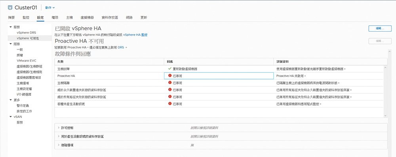This screenshot has width=396, height=157.
Task: Select 處於所有路徑失效狀態的資料存放區 row label
Action: [x=82, y=97]
